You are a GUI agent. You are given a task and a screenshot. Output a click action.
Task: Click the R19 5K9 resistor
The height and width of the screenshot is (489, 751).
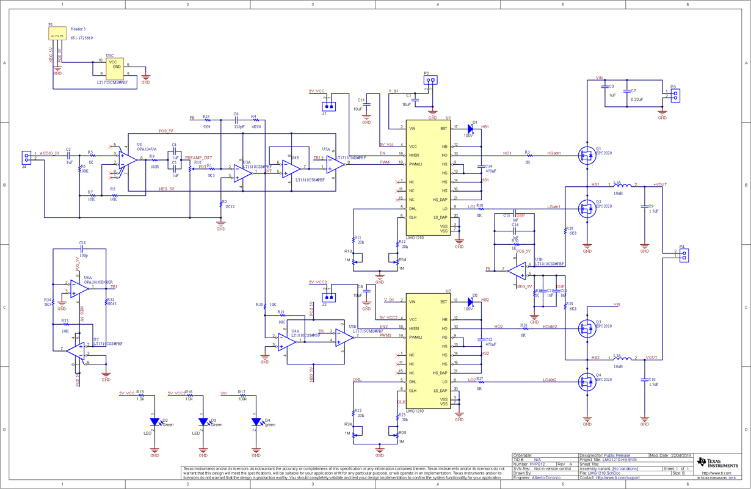pyautogui.click(x=206, y=120)
